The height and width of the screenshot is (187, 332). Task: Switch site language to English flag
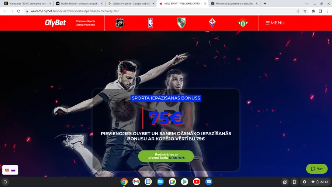7,170
